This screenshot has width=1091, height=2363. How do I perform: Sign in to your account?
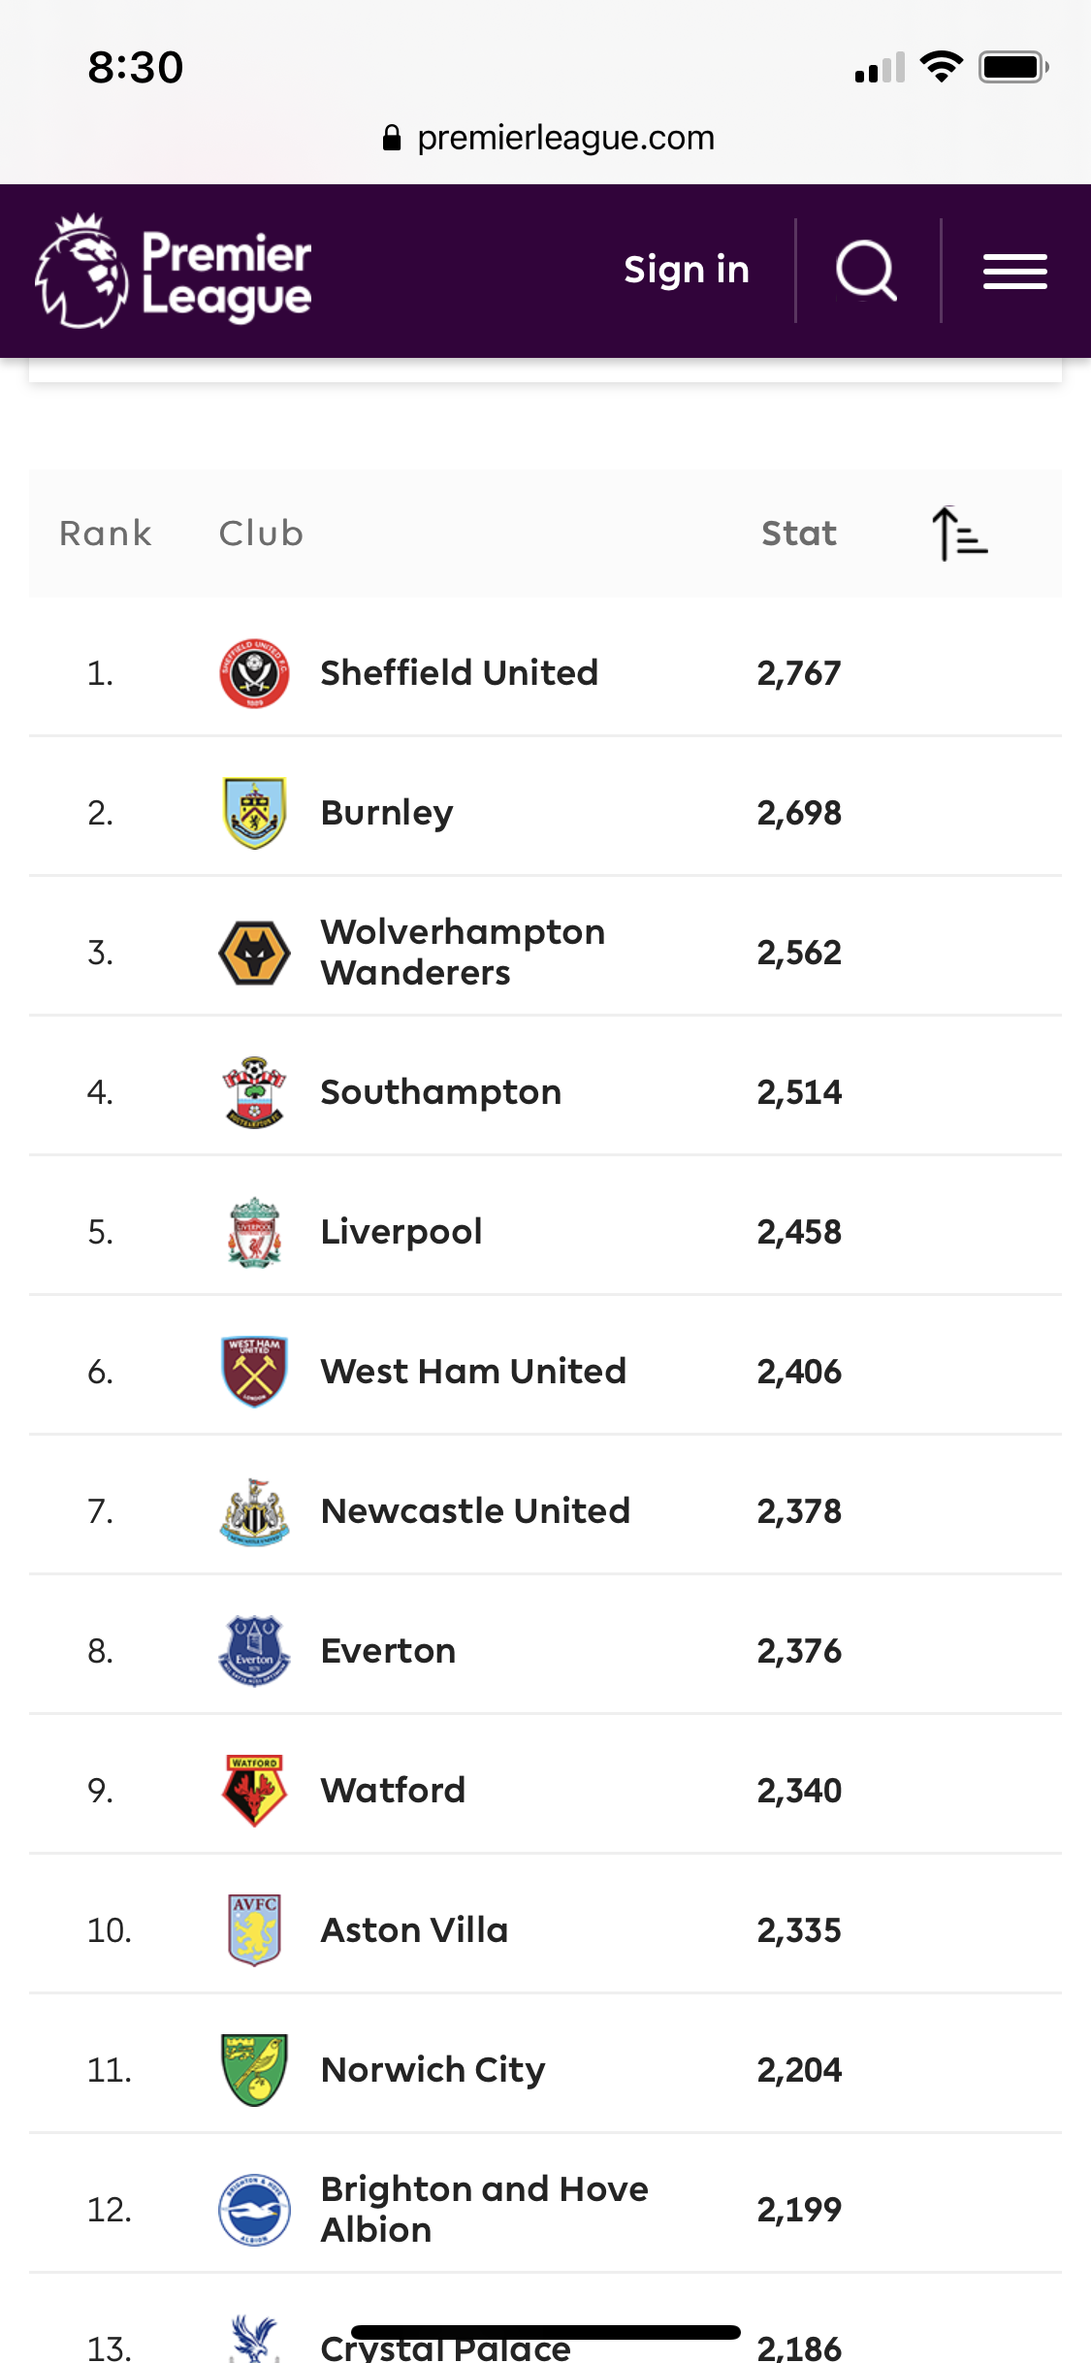[687, 270]
